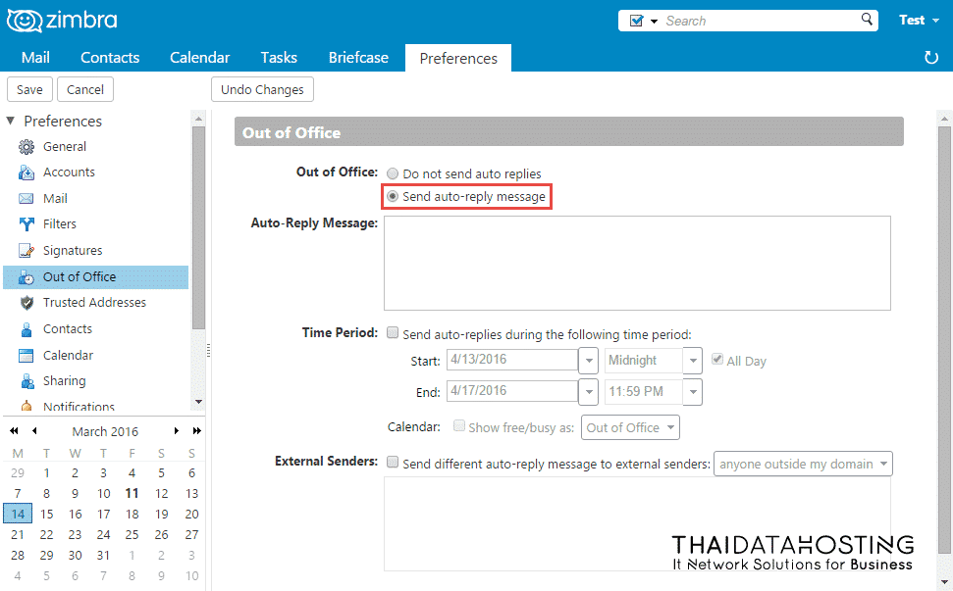Click the Mail envelope icon in preferences
Viewport: 953px width, 591px height.
tap(26, 198)
